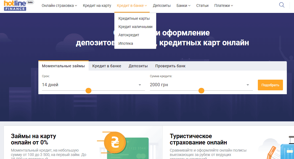294x159 pixels.
Task: Open the 2000 грн amount dropdown arrow
Action: point(248,85)
